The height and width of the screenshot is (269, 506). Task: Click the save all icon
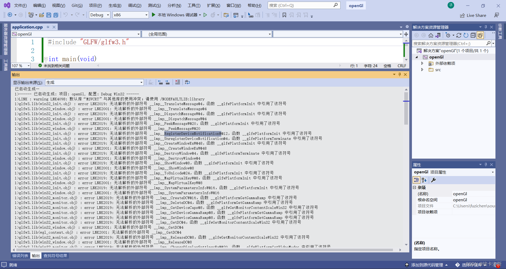(56, 15)
